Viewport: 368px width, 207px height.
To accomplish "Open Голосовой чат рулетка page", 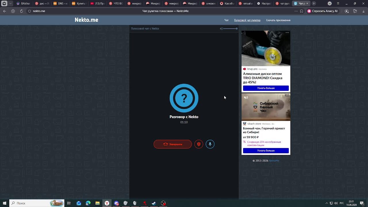I will tap(247, 20).
